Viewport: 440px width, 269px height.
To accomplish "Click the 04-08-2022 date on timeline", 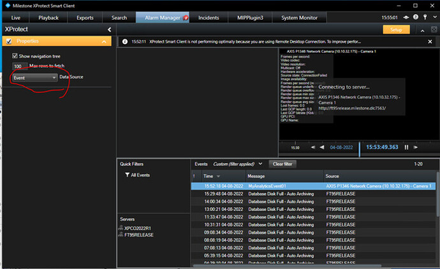I will pyautogui.click(x=341, y=147).
